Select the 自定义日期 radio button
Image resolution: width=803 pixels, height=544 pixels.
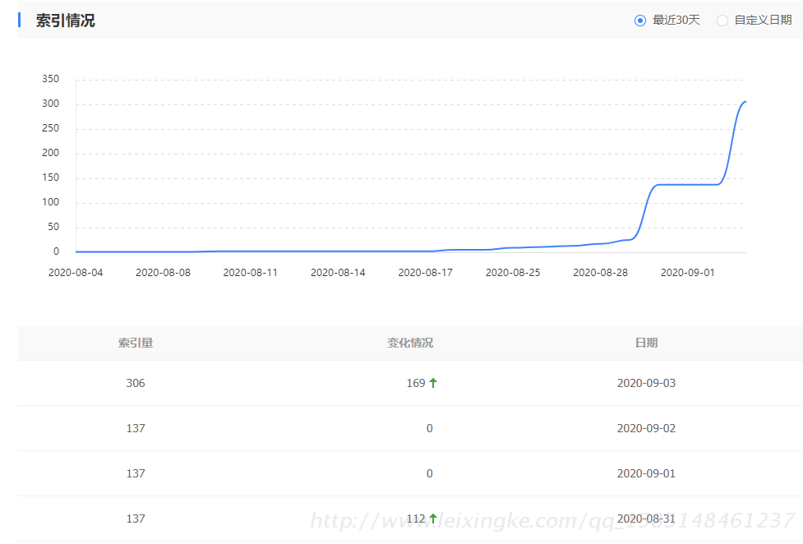point(722,21)
